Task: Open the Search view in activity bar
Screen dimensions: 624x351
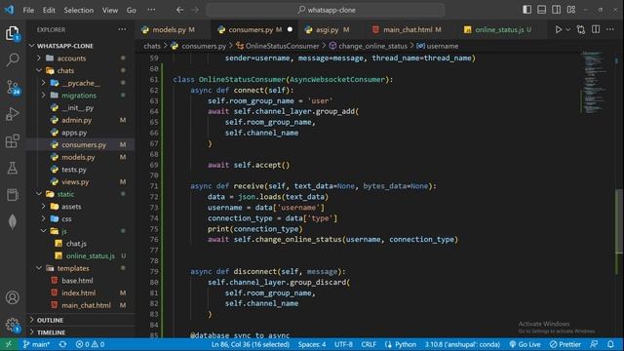Action: (x=13, y=60)
